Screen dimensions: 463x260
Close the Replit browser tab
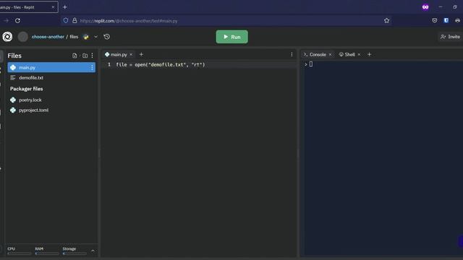pos(53,7)
